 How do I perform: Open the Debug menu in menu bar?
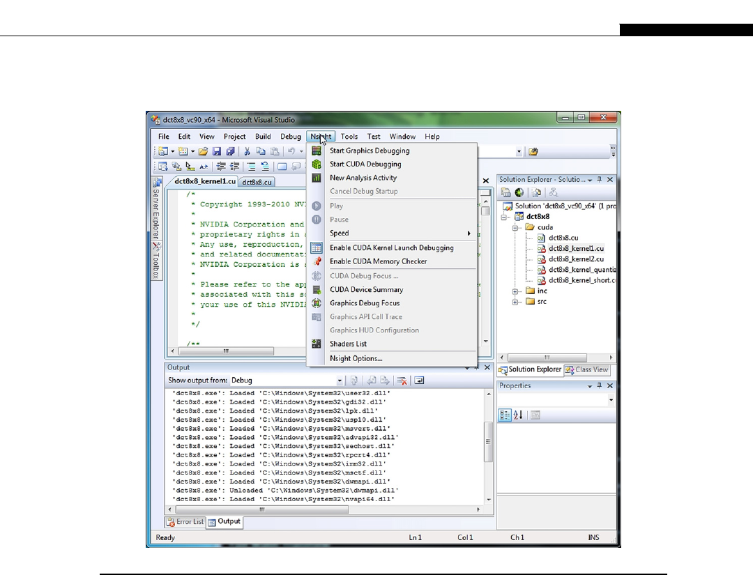click(291, 137)
